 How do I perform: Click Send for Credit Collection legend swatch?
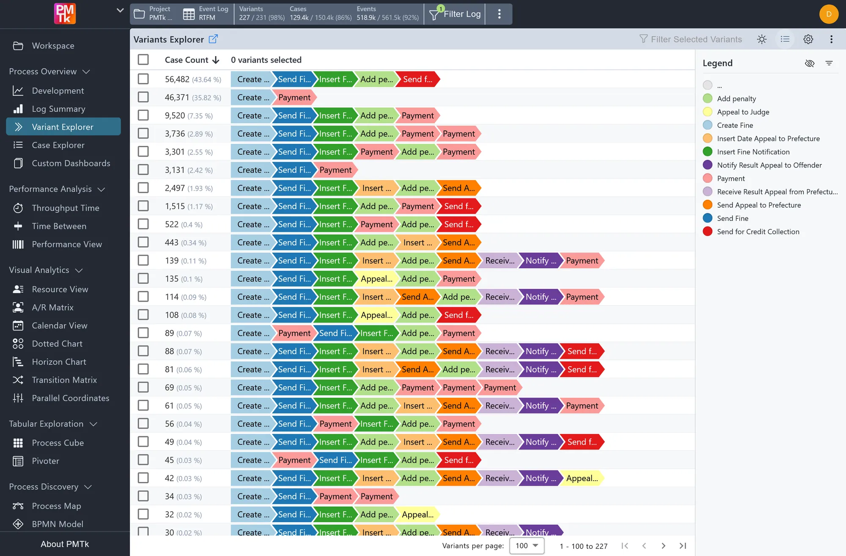(708, 231)
